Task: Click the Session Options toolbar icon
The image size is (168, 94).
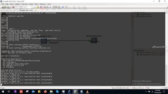Action: 54,7
